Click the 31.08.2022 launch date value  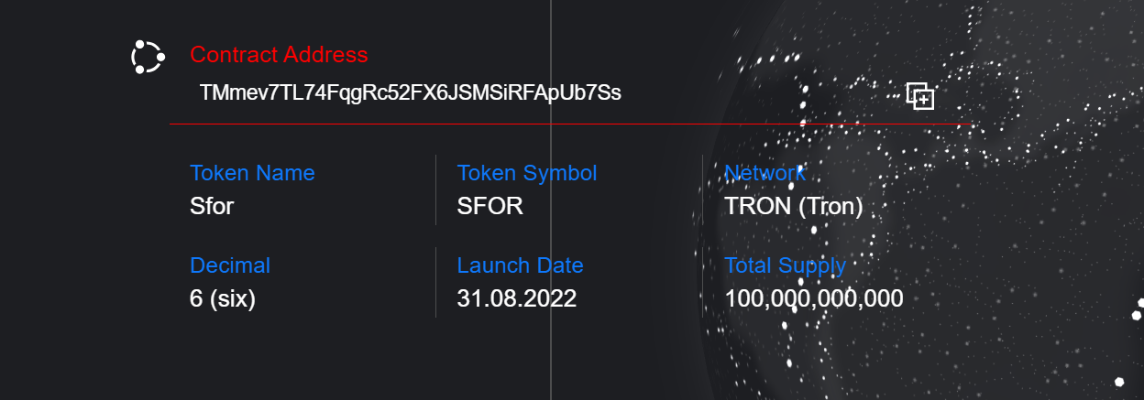pos(516,298)
